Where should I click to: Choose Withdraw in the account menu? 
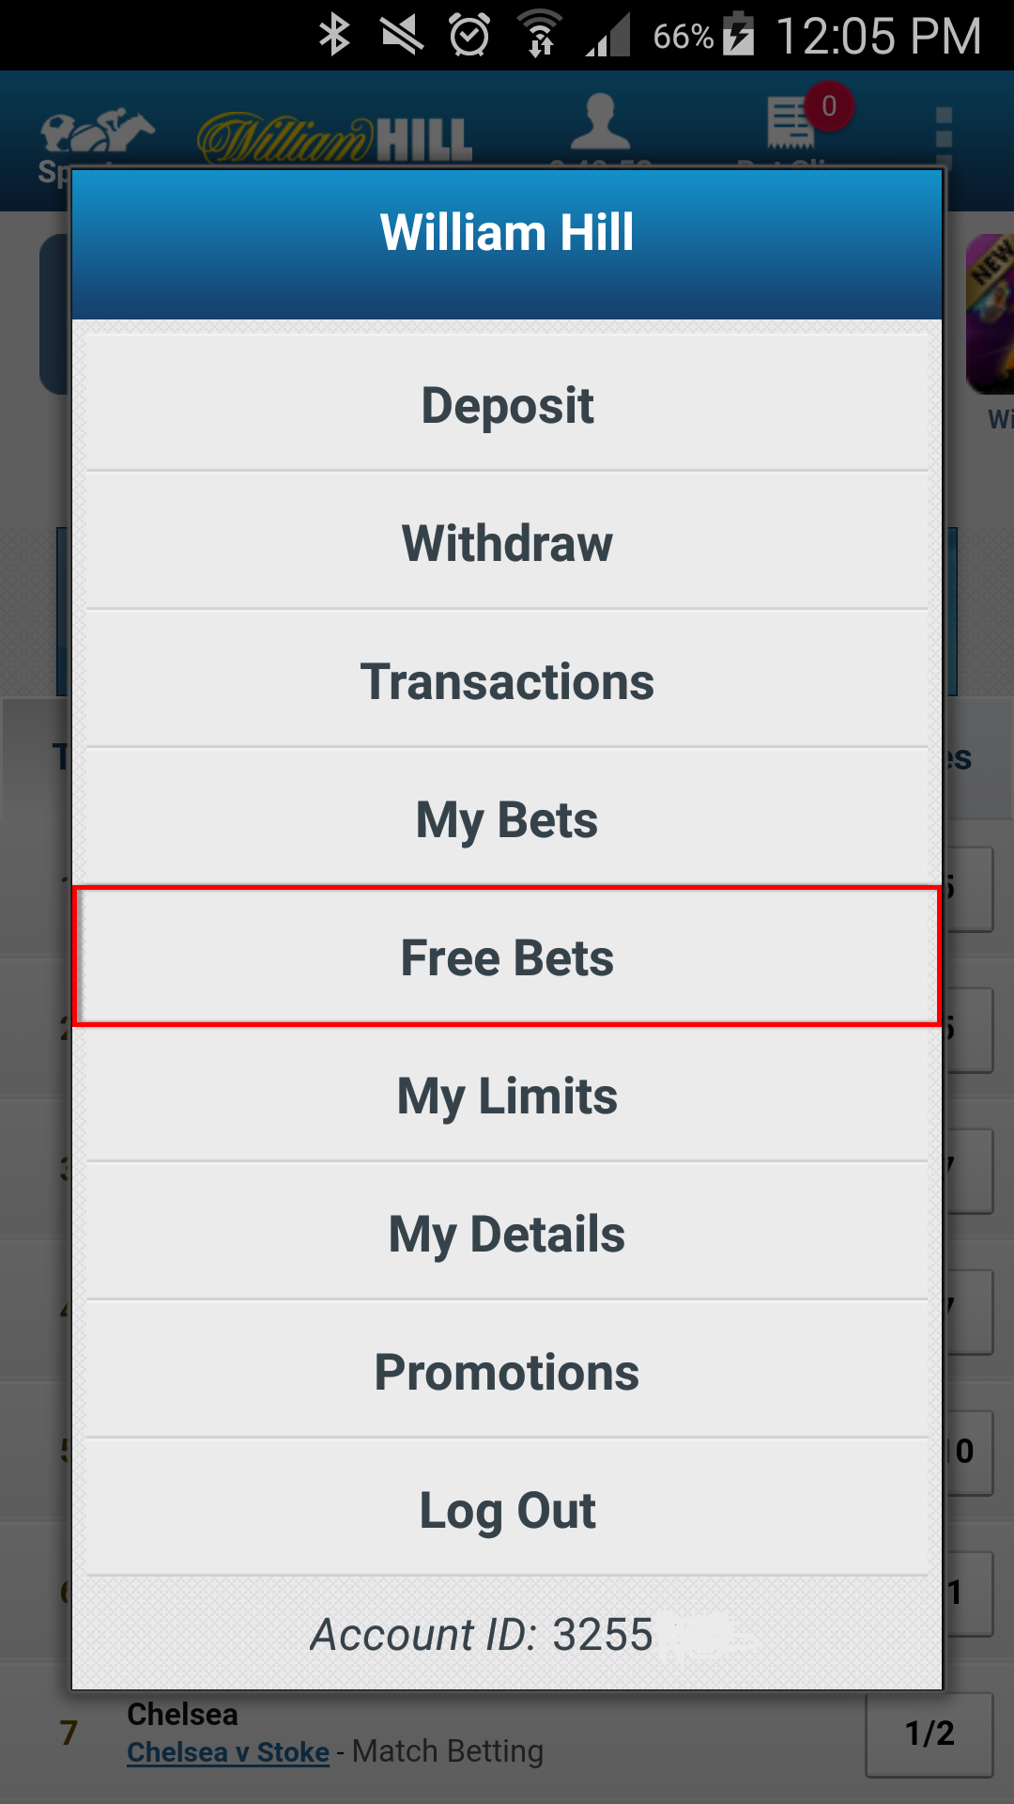click(x=507, y=542)
